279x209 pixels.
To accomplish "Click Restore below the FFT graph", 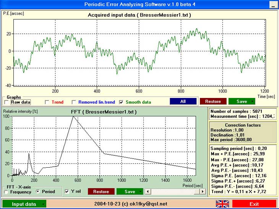I will tap(101, 191).
